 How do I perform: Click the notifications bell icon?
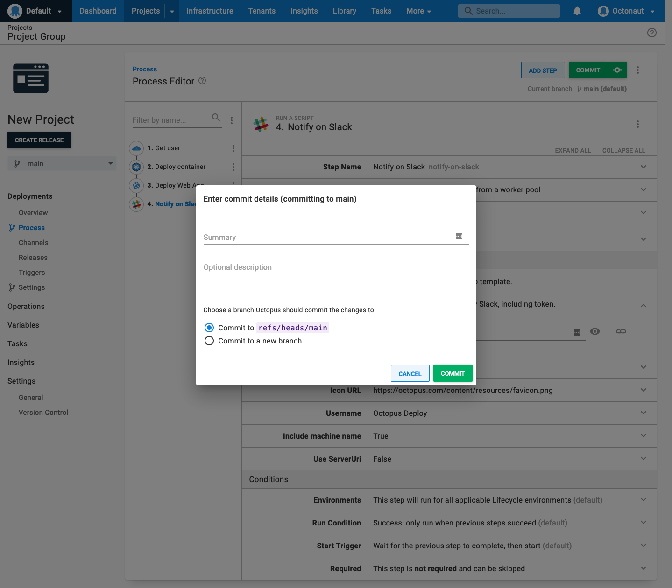tap(577, 11)
